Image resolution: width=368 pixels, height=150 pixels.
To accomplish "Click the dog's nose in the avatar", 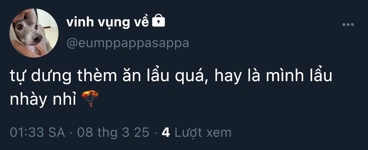I will coord(38,38).
